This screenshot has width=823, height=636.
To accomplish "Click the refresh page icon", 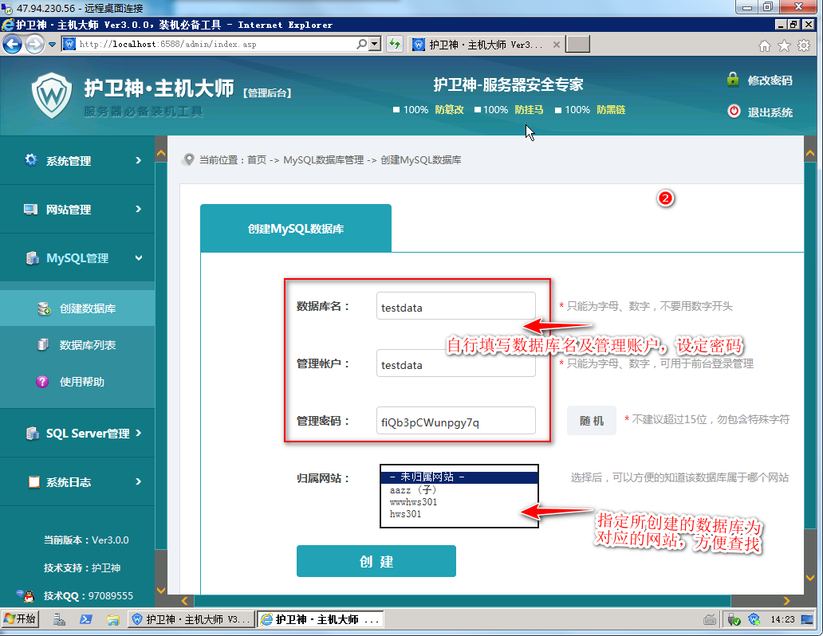I will [x=394, y=45].
